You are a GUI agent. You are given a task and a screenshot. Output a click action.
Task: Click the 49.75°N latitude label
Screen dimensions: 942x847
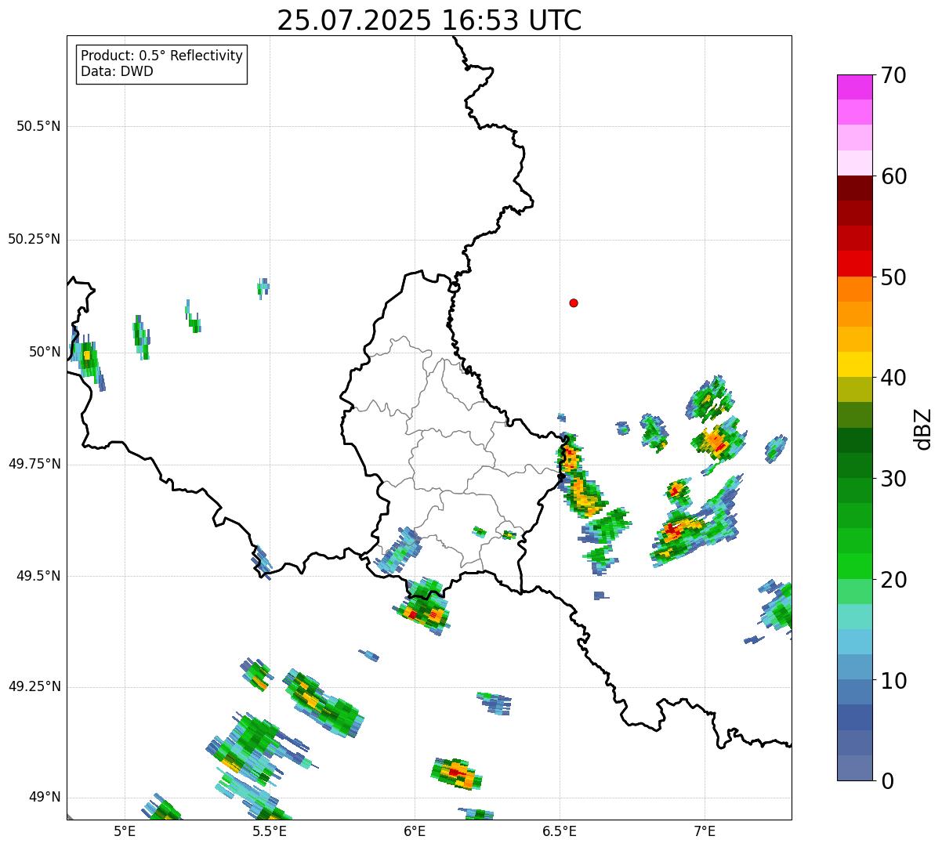pyautogui.click(x=34, y=464)
